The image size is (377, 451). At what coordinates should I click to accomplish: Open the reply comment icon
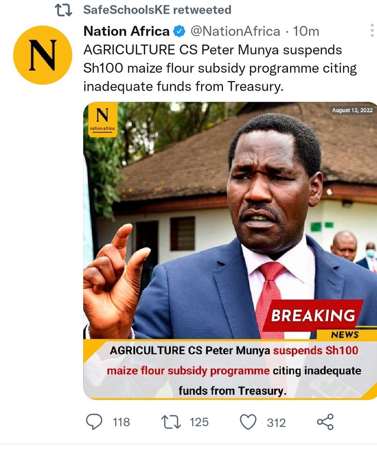94,422
